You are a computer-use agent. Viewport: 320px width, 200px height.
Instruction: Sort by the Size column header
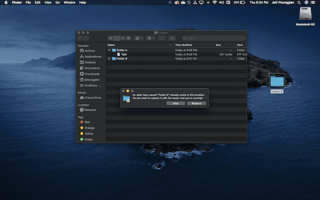224,45
